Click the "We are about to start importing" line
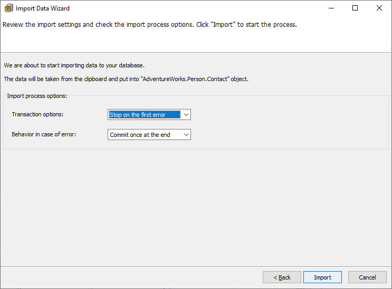The image size is (392, 289). (74, 65)
